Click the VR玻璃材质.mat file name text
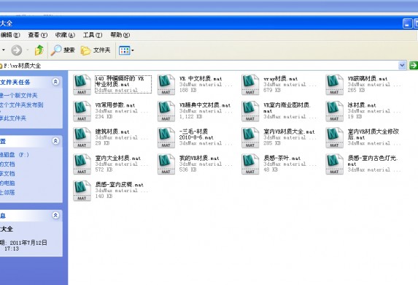The image size is (418, 285). click(x=368, y=78)
